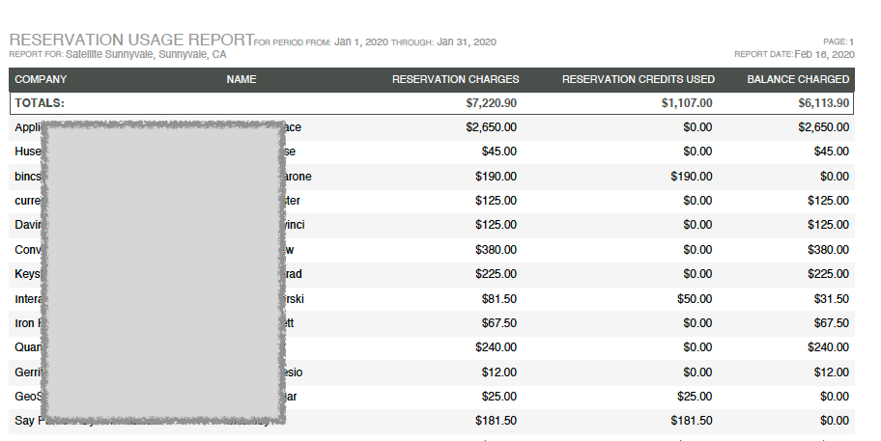The width and height of the screenshot is (881, 441).
Task: Click the RESERVATION CHARGES column header
Action: pos(456,79)
